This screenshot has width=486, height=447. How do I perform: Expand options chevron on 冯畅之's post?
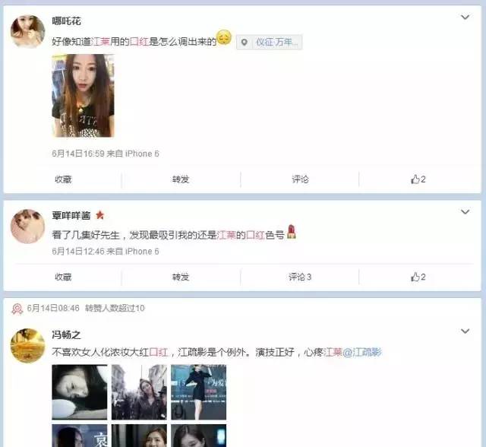coord(465,331)
